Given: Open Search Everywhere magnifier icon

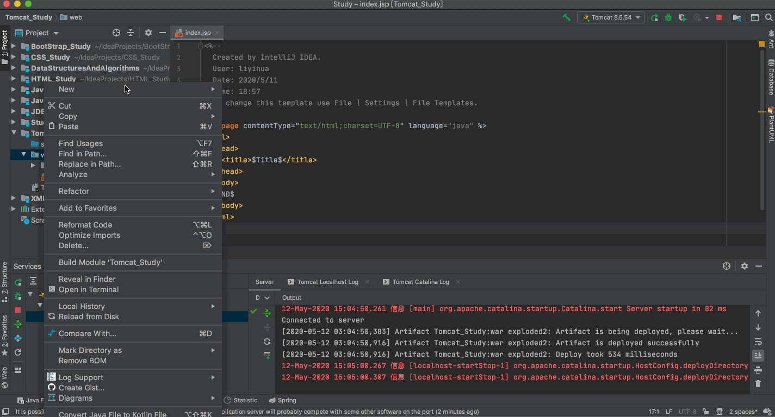Looking at the screenshot, I should (770, 17).
